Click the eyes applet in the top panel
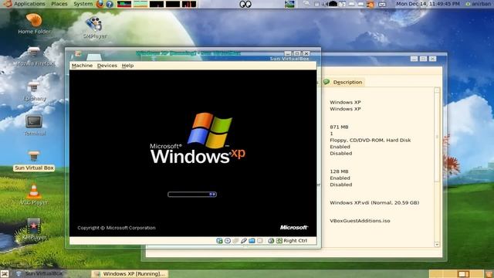This screenshot has height=278, width=494. click(x=245, y=4)
